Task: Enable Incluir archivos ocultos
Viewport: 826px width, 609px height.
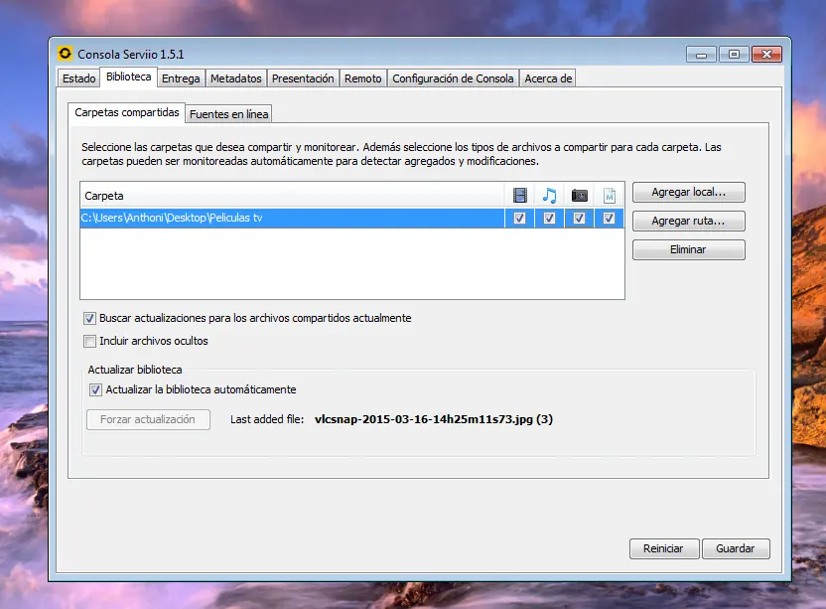Action: click(89, 341)
